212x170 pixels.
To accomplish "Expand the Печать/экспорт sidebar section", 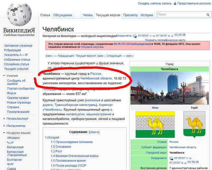I will (4, 118).
